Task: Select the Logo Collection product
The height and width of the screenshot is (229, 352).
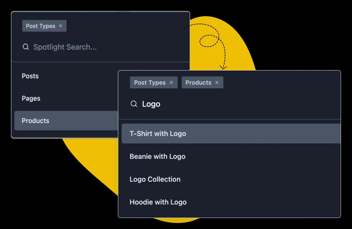Action: (155, 179)
